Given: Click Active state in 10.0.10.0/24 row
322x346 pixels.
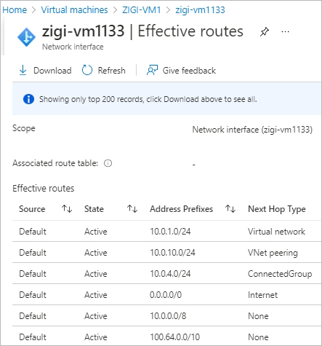Looking at the screenshot, I should [96, 253].
